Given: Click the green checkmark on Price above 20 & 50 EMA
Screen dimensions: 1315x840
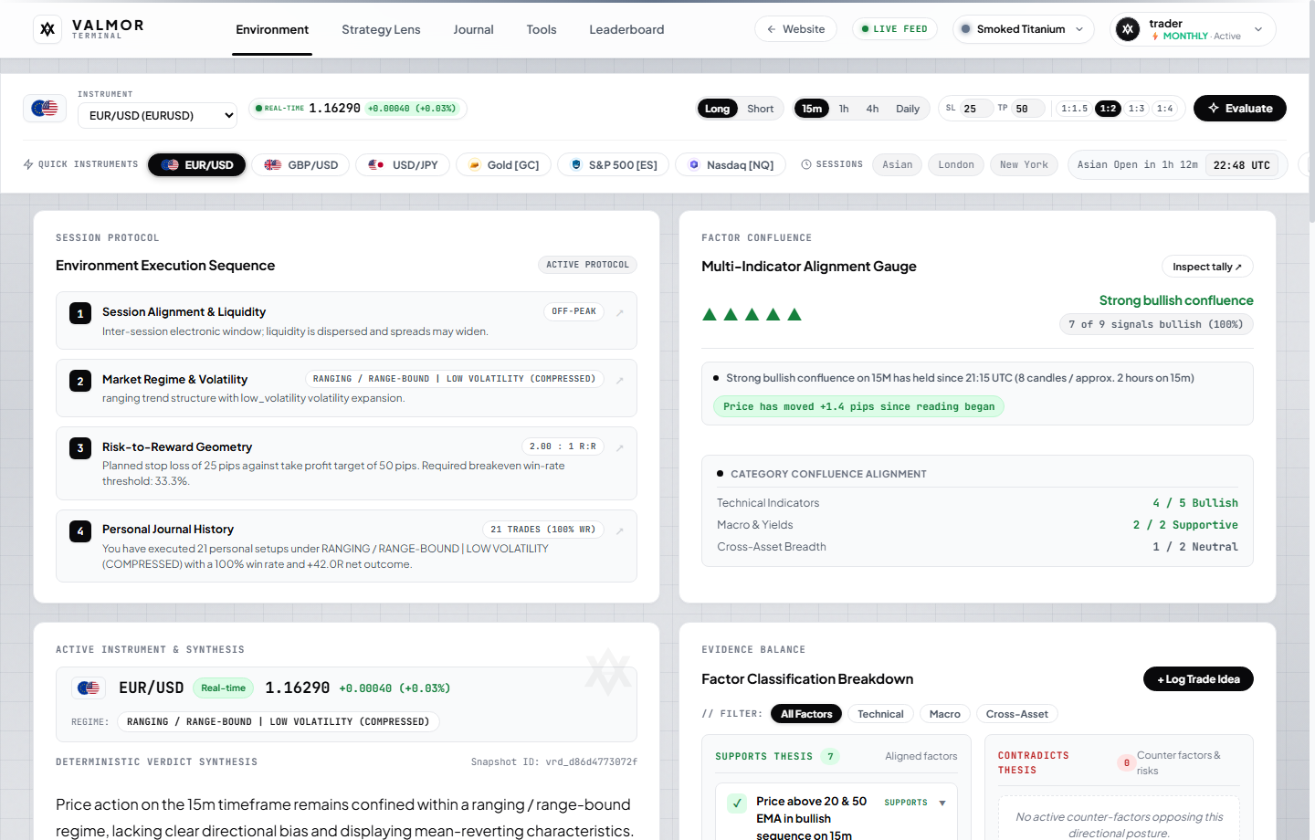Looking at the screenshot, I should pos(737,803).
